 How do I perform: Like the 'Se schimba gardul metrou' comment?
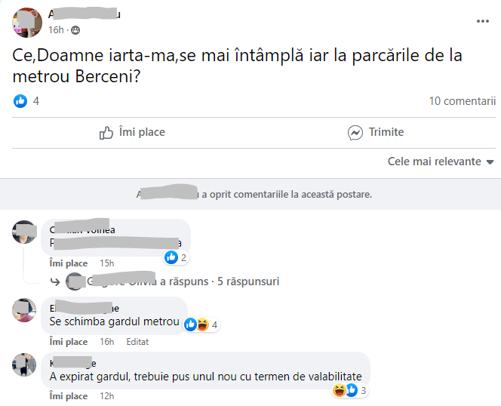(68, 342)
